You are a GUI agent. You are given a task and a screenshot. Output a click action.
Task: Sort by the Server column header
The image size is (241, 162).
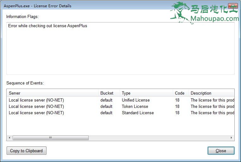(x=52, y=93)
